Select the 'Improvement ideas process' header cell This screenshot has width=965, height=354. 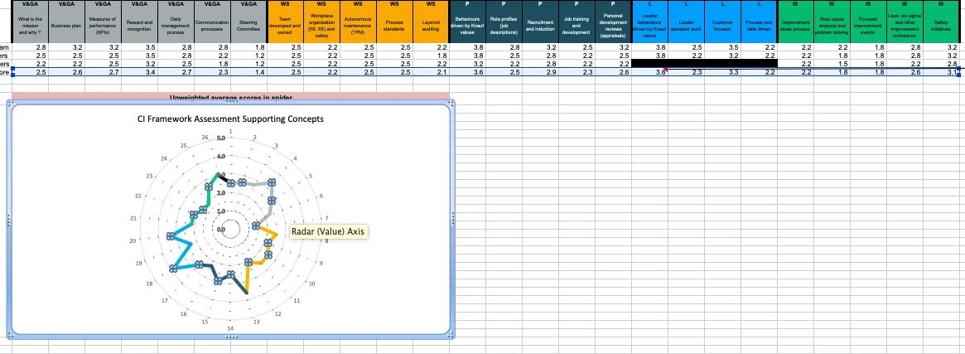795,26
